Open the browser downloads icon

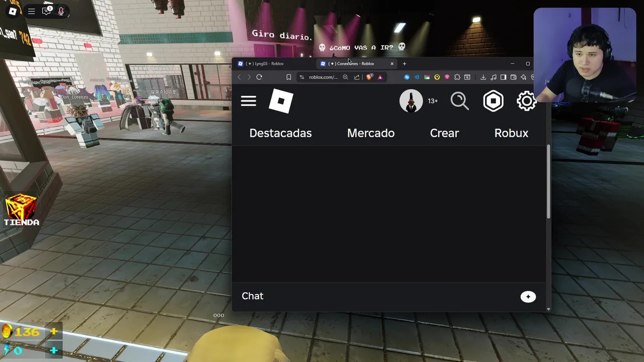pos(483,77)
